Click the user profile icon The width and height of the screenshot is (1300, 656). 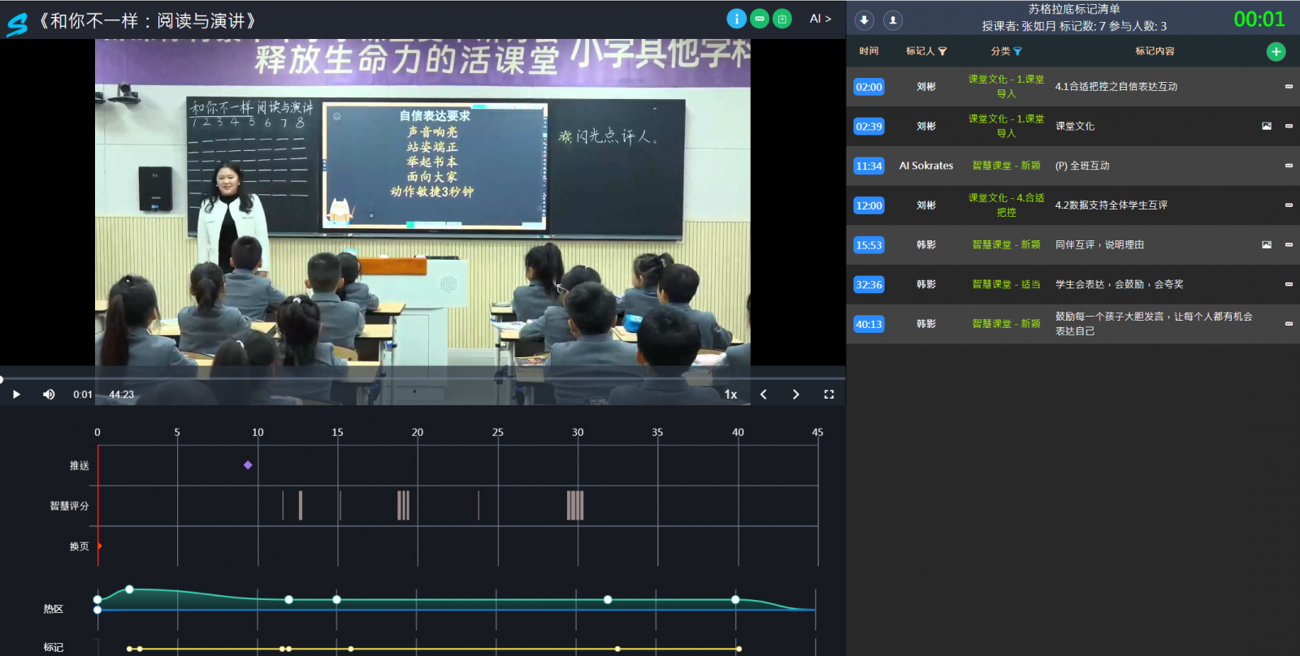tap(892, 20)
